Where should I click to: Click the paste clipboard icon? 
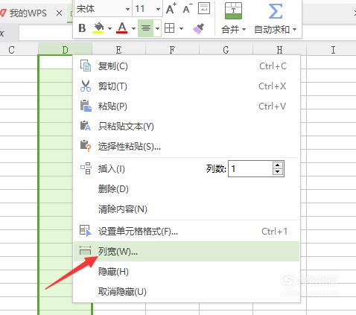point(86,106)
